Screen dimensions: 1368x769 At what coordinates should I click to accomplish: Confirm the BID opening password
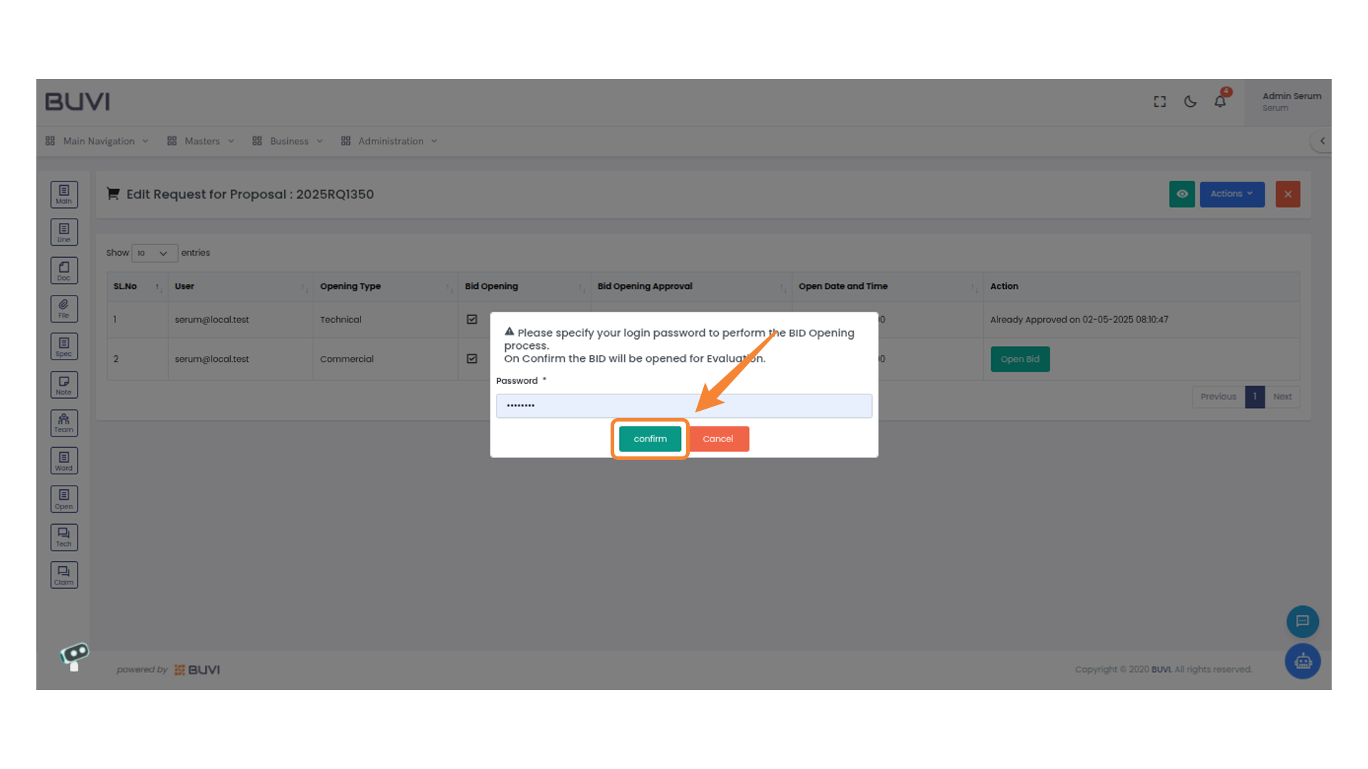point(649,439)
